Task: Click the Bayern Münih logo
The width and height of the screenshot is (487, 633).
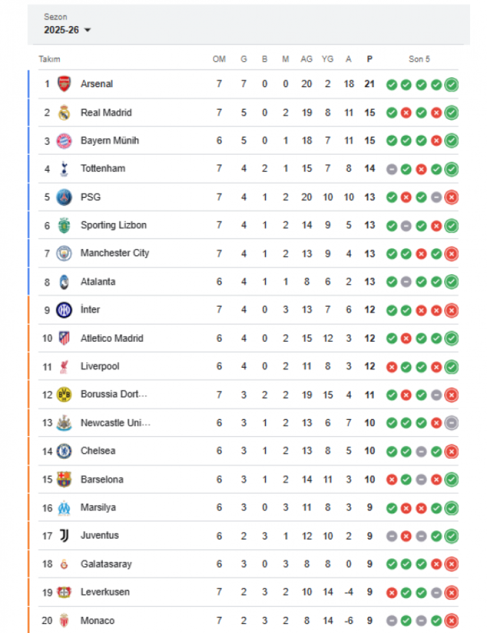Action: 64,140
